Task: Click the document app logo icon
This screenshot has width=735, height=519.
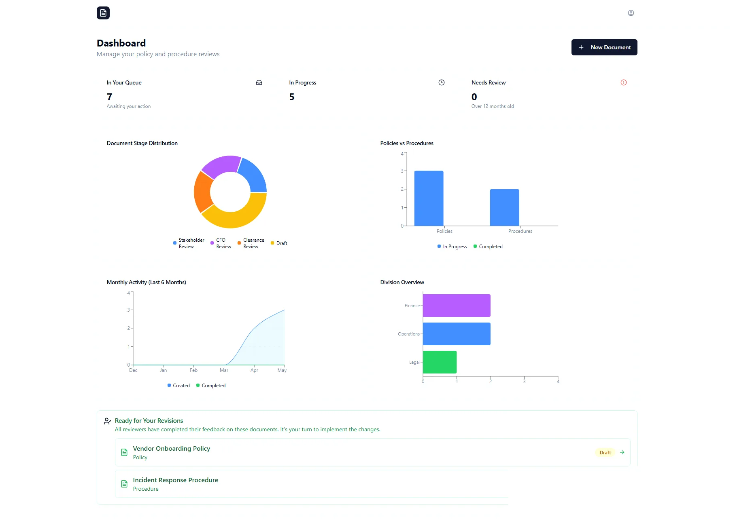Action: 103,13
